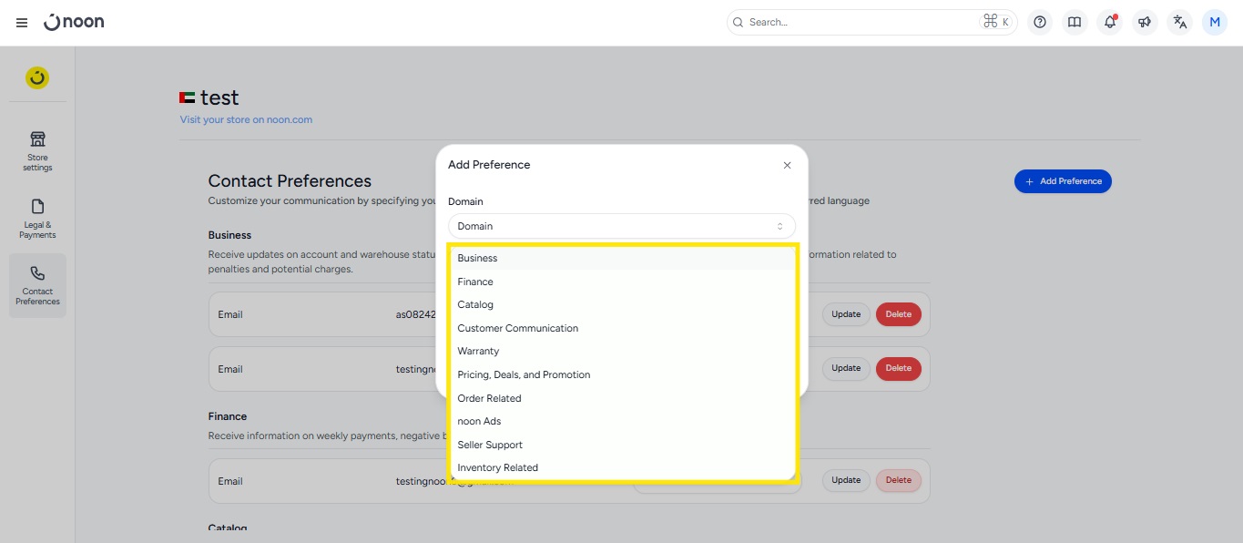This screenshot has width=1243, height=543.
Task: Open the notifications bell
Action: [x=1110, y=23]
